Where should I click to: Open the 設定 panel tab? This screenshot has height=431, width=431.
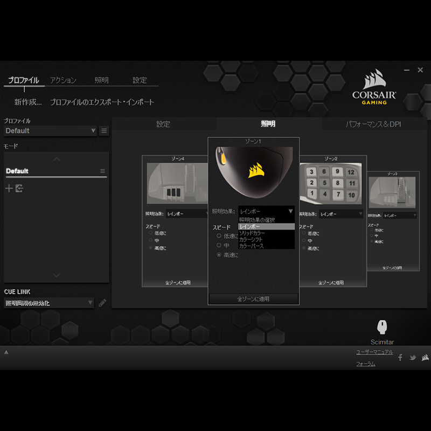pos(164,124)
